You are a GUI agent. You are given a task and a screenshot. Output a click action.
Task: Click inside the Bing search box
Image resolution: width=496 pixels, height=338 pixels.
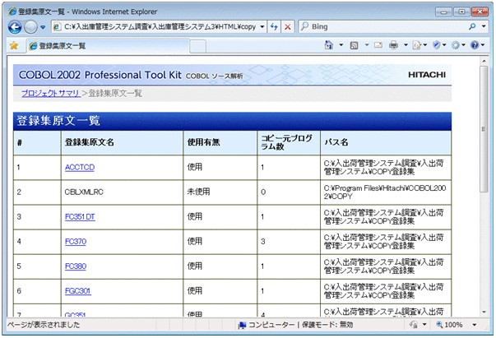(x=387, y=26)
